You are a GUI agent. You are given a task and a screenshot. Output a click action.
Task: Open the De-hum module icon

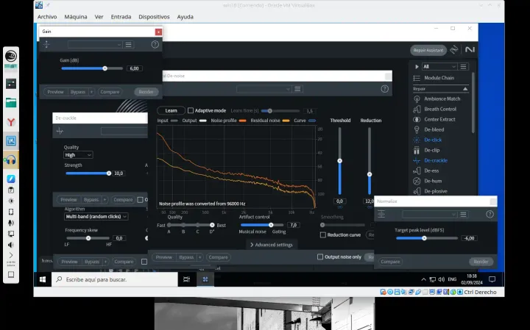point(417,181)
